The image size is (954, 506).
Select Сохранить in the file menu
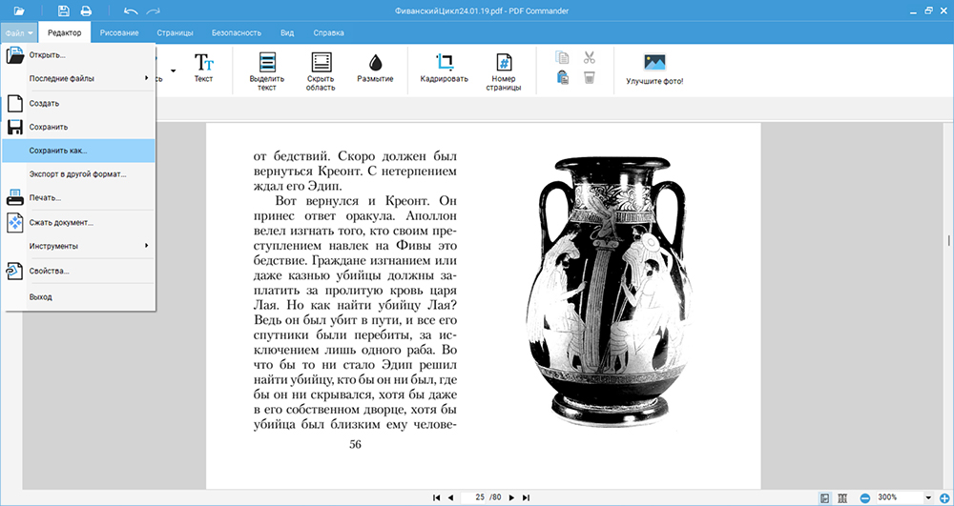pos(78,127)
